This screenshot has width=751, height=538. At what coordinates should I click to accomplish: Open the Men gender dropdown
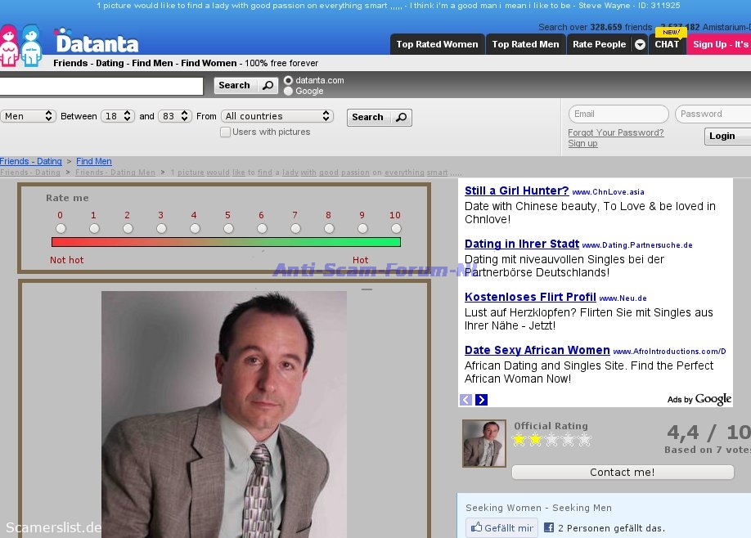click(27, 116)
